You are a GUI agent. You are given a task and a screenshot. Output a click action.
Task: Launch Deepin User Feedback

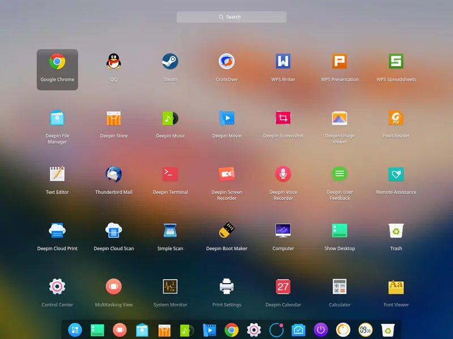click(x=339, y=174)
